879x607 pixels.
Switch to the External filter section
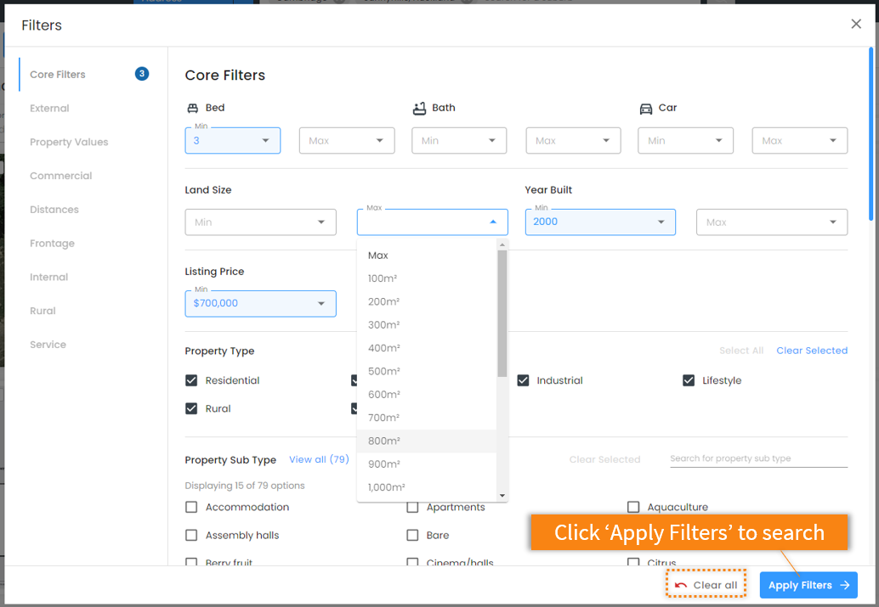click(49, 108)
